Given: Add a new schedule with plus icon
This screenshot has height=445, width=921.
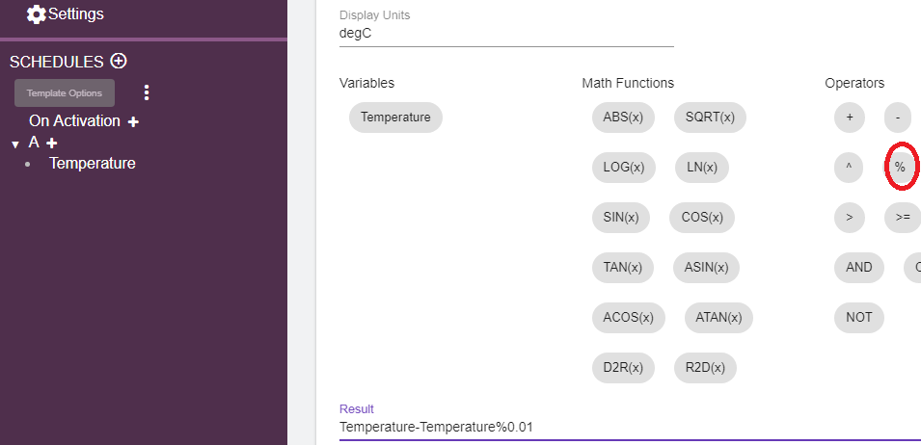Looking at the screenshot, I should pyautogui.click(x=119, y=61).
